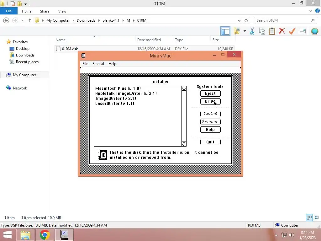This screenshot has height=241, width=321.
Task: Expand the ribbon chevron near help
Action: 311,11
